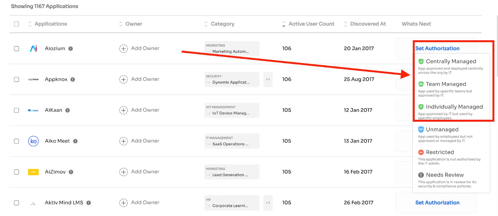Image resolution: width=498 pixels, height=216 pixels.
Task: Choose Centrally Managed authorization option
Action: pyautogui.click(x=451, y=66)
